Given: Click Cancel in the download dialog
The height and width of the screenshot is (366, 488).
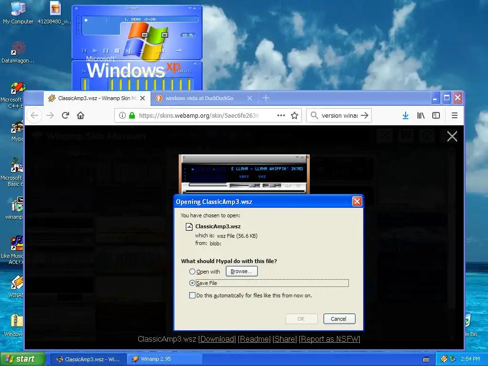Looking at the screenshot, I should pos(339,319).
